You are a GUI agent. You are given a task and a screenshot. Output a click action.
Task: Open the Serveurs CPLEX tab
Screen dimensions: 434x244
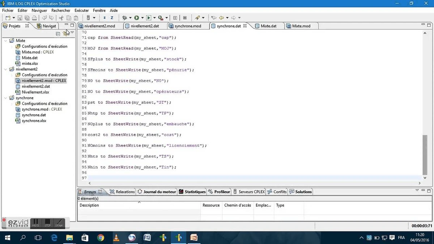[x=249, y=192]
